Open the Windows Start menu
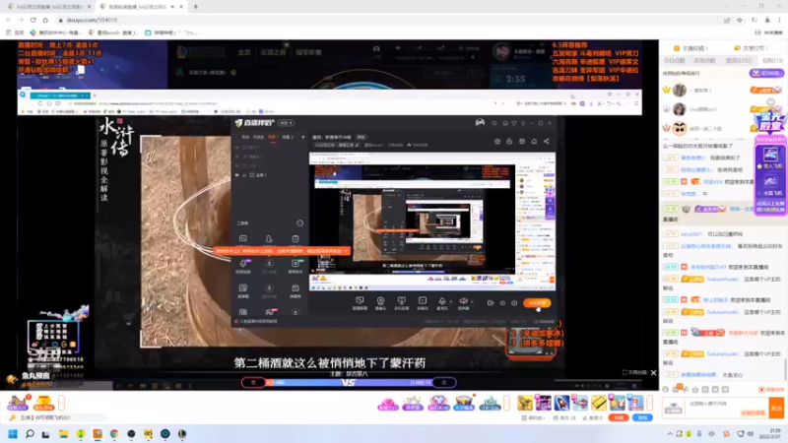The height and width of the screenshot is (443, 788). [x=13, y=433]
